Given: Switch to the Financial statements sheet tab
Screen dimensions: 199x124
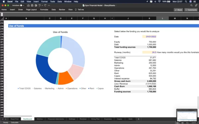Looking at the screenshot, I should point(56,119).
